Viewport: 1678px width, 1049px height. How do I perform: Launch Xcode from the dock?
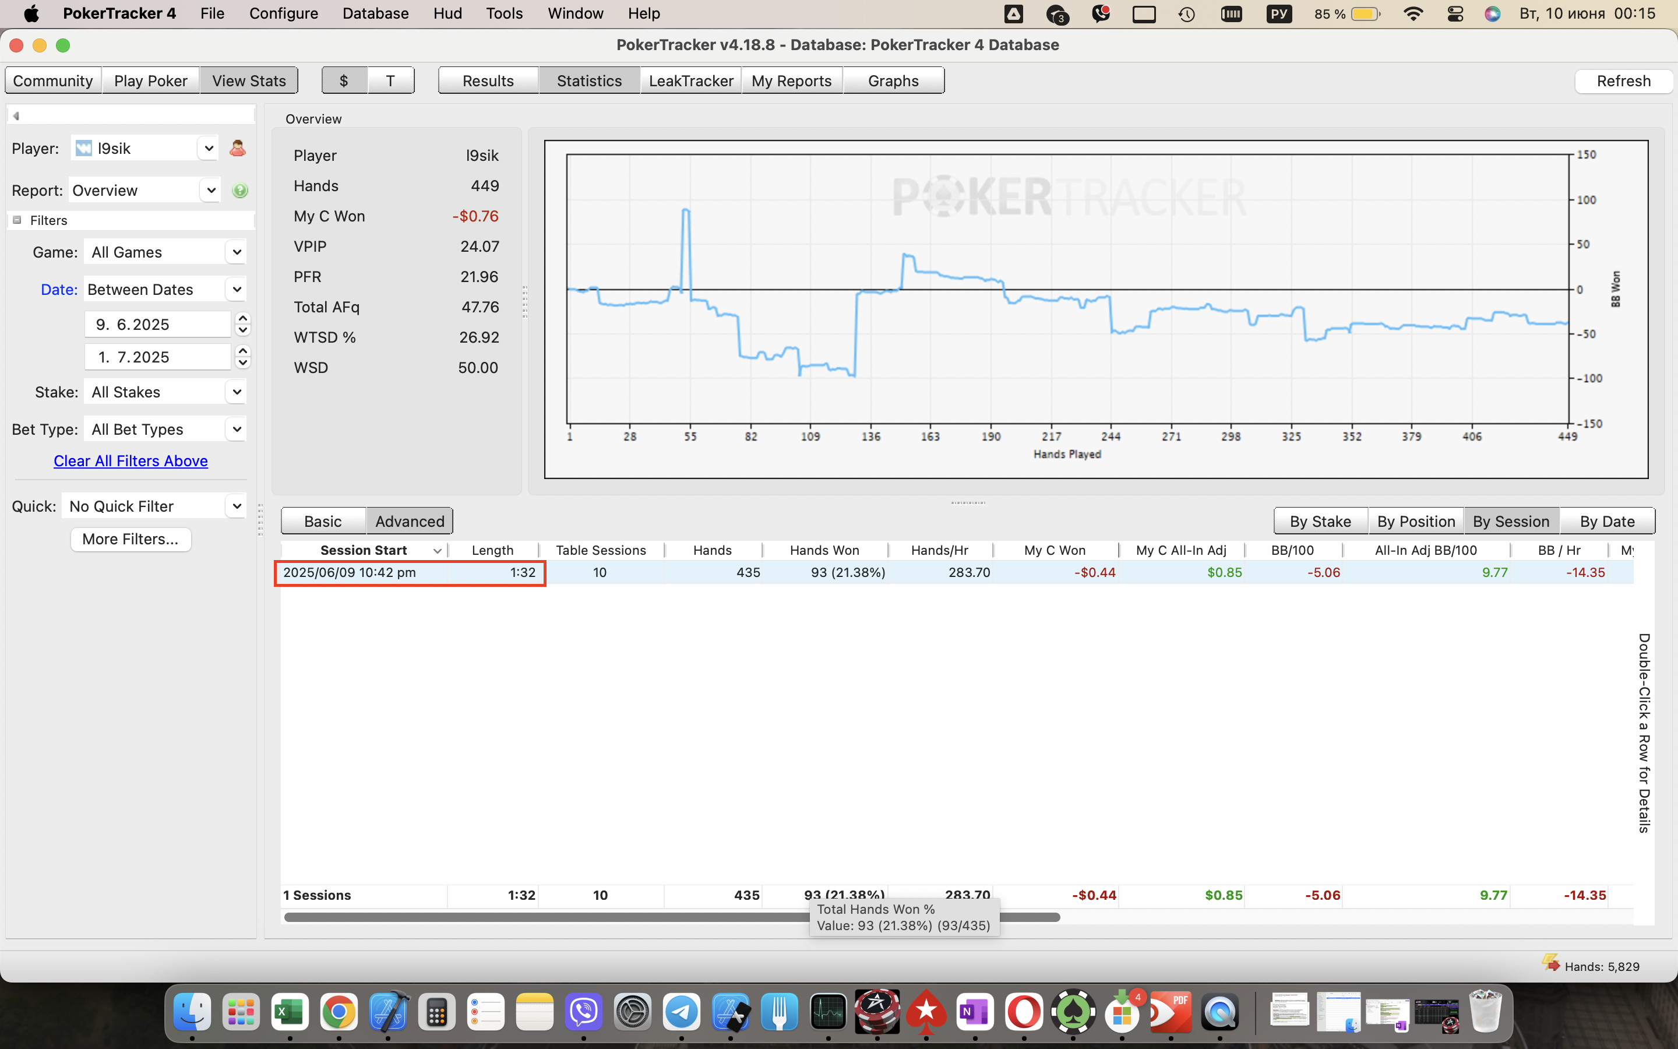coord(388,1013)
